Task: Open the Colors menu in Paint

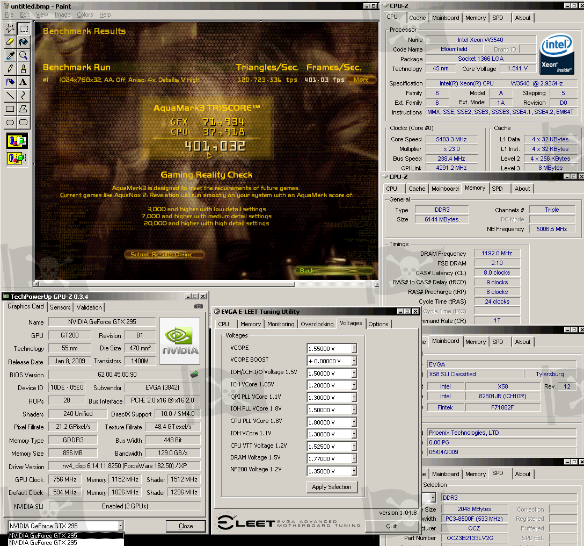Action: tap(85, 15)
